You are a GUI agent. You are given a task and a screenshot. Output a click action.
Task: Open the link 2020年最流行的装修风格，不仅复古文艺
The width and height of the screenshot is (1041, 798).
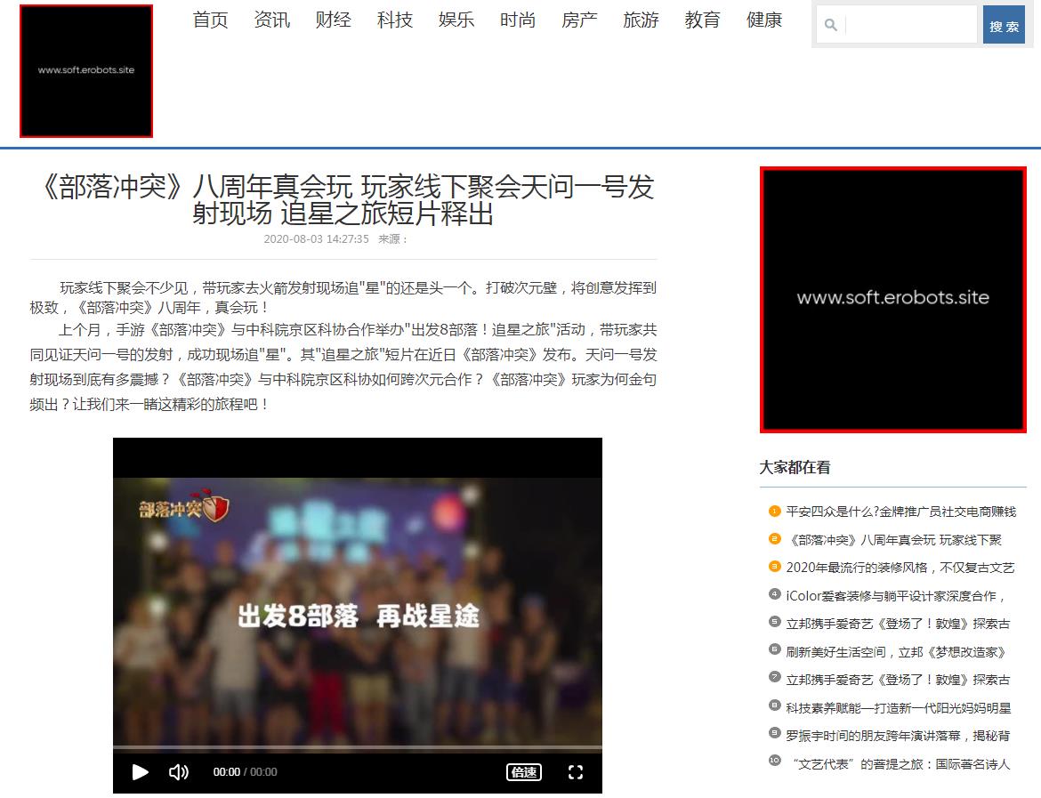click(900, 568)
